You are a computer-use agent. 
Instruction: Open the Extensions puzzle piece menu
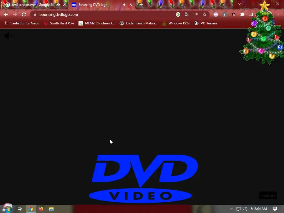(242, 14)
